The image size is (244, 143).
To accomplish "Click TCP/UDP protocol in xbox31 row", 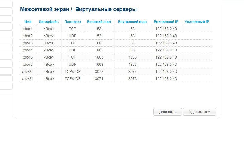I will [x=73, y=79].
